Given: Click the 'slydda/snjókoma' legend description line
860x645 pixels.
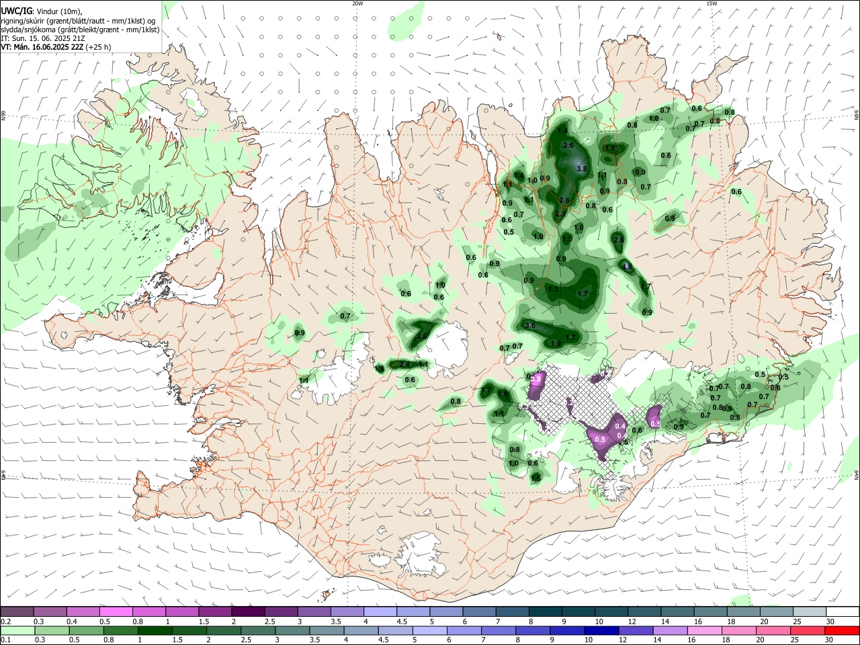Looking at the screenshot, I should pos(80,30).
